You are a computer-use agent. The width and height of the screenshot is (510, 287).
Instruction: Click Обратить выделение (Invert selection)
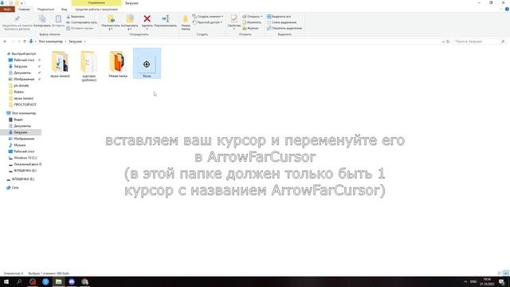[x=284, y=29]
